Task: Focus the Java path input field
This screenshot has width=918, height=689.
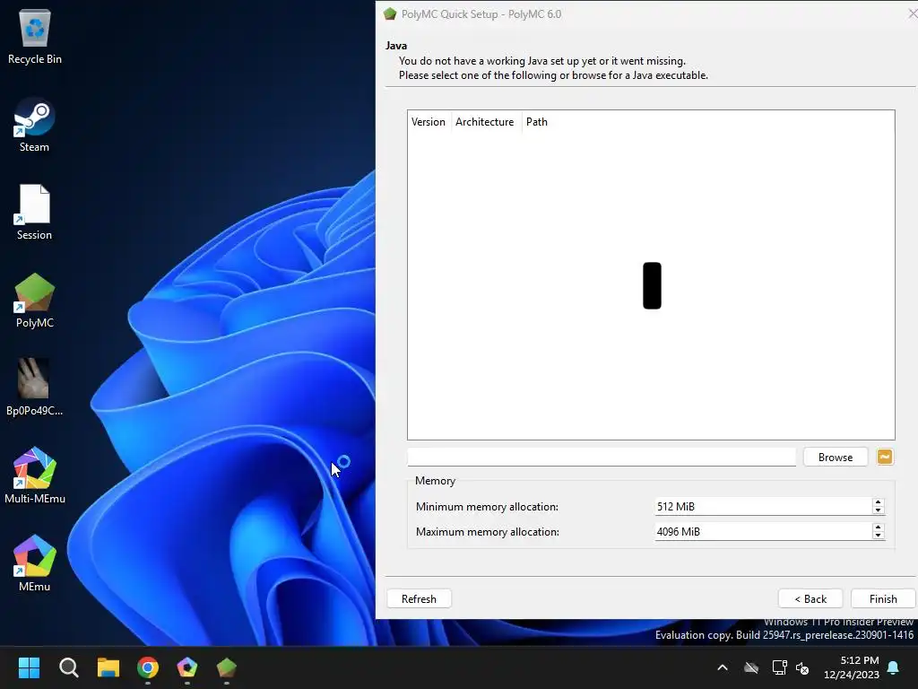Action: click(602, 457)
